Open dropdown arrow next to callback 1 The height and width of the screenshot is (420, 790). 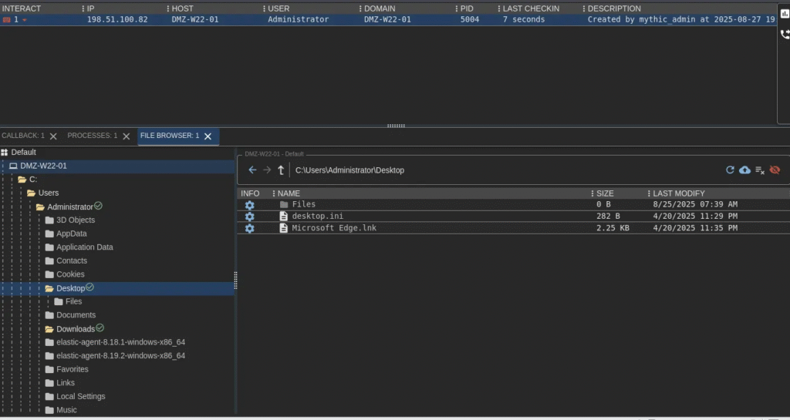click(24, 20)
